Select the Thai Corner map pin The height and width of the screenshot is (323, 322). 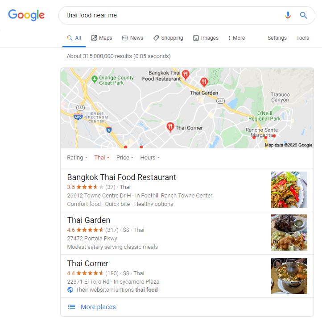(x=170, y=127)
